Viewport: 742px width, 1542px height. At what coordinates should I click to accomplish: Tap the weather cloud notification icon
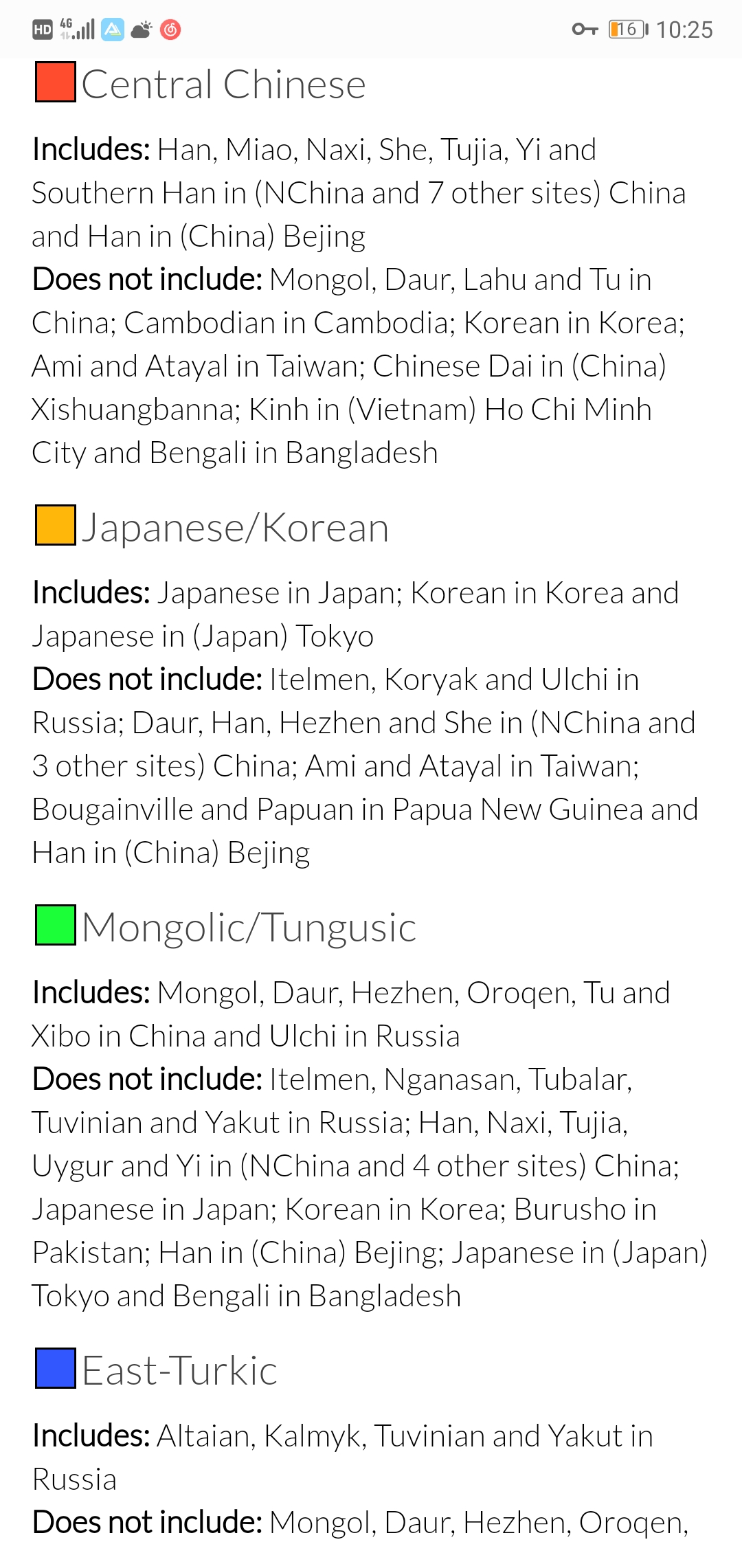point(142,30)
